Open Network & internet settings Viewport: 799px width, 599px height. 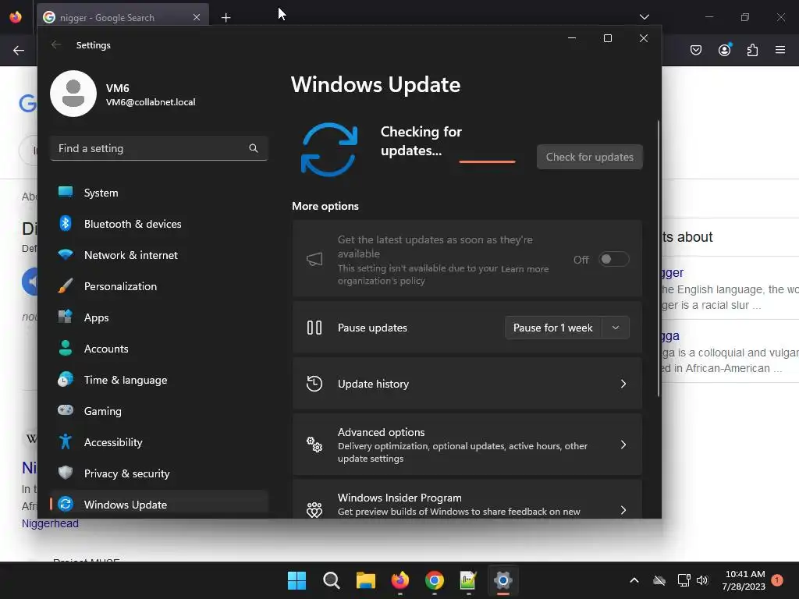pos(159,255)
